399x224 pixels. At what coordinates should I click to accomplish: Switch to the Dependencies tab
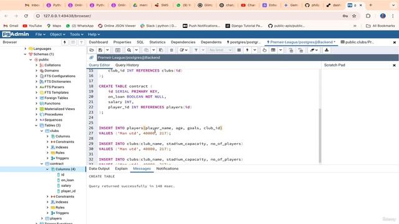183,42
